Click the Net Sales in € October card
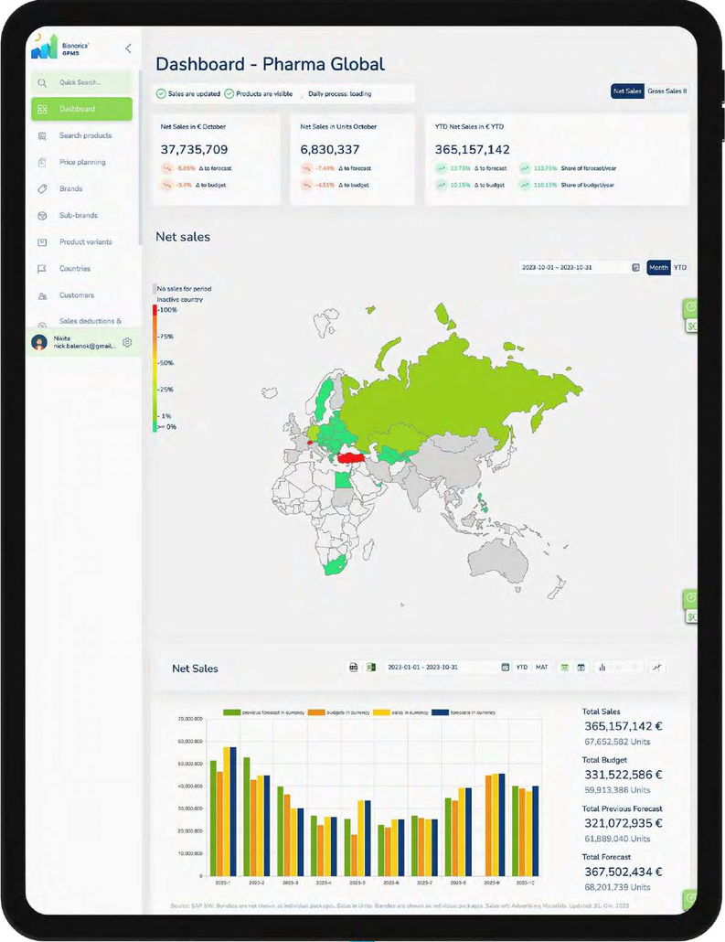 [x=215, y=159]
